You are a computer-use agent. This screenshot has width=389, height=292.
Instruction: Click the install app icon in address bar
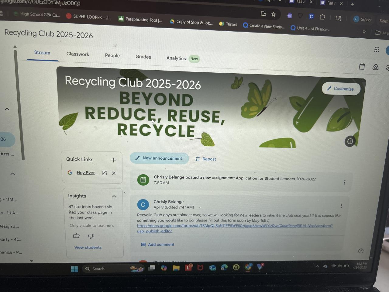point(263,14)
